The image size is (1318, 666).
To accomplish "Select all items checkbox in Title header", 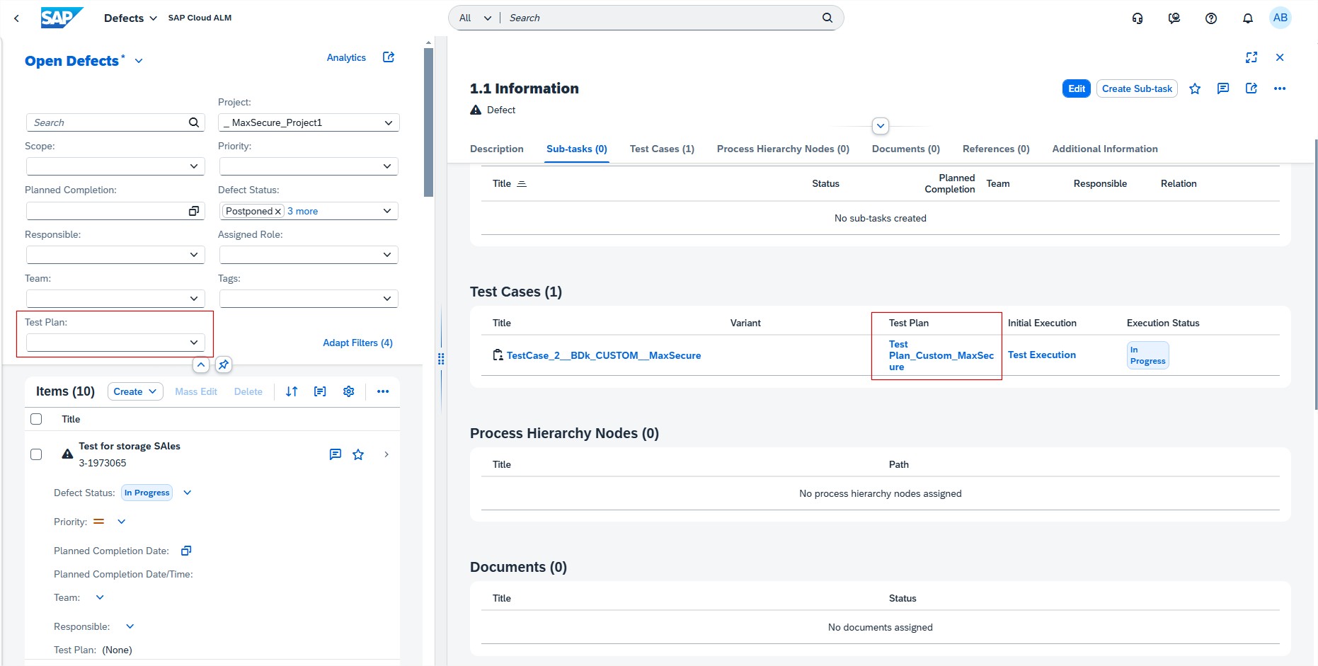I will click(36, 419).
